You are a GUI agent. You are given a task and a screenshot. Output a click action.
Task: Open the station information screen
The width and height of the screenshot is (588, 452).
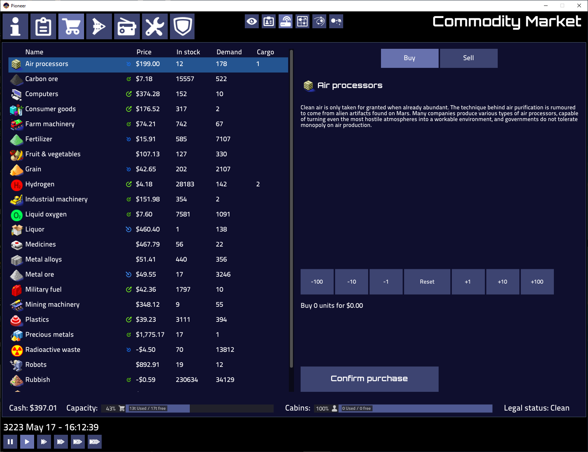click(15, 26)
